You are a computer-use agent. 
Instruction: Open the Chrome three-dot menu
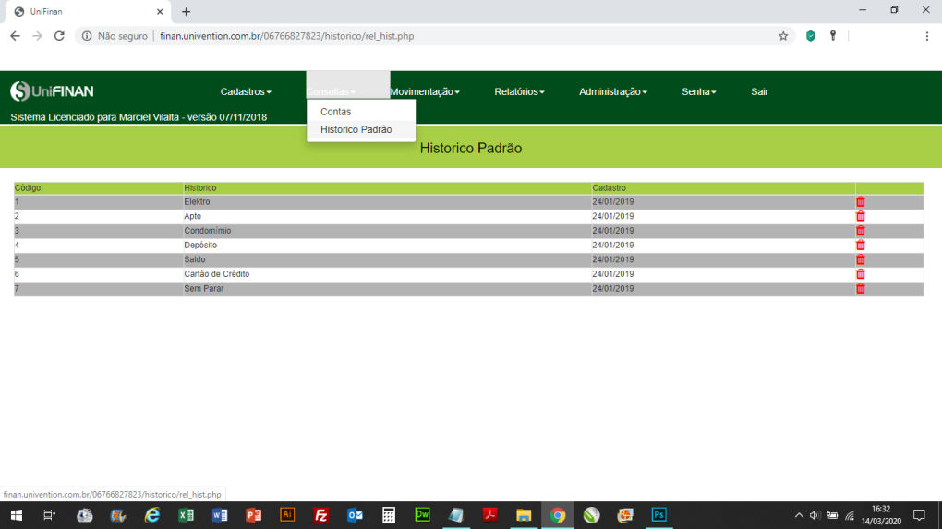pyautogui.click(x=927, y=36)
